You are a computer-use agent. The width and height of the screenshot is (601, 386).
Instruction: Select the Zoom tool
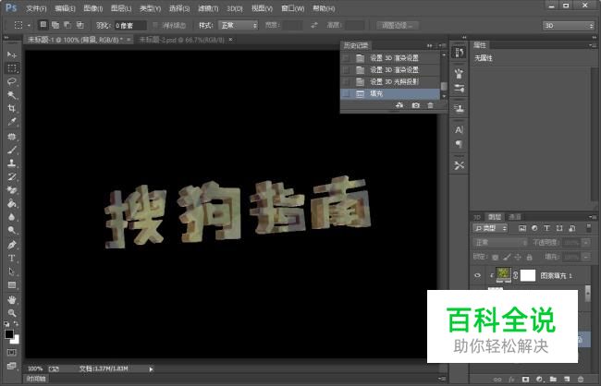pos(12,313)
